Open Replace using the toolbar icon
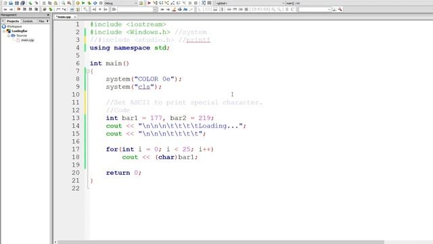433x244 pixels. click(69, 3)
